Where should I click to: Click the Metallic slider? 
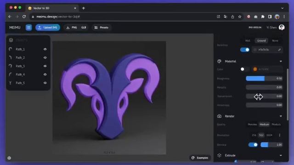pyautogui.click(x=264, y=87)
